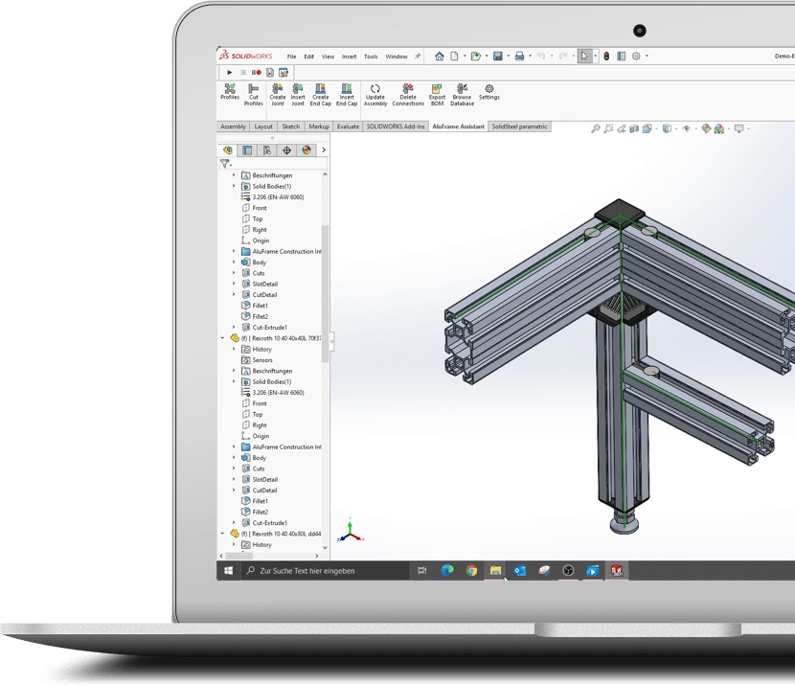This screenshot has width=795, height=686.
Task: Click Delete Connections tool
Action: (x=407, y=94)
